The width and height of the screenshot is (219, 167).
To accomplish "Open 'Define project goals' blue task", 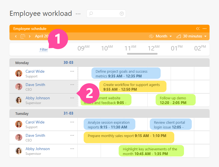I will 126,74.
